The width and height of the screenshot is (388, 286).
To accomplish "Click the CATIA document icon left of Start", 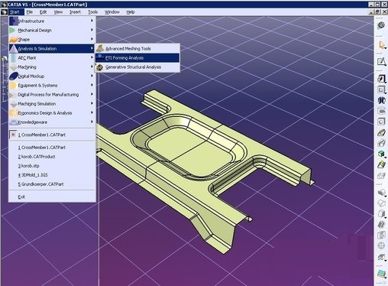I will click(4, 12).
